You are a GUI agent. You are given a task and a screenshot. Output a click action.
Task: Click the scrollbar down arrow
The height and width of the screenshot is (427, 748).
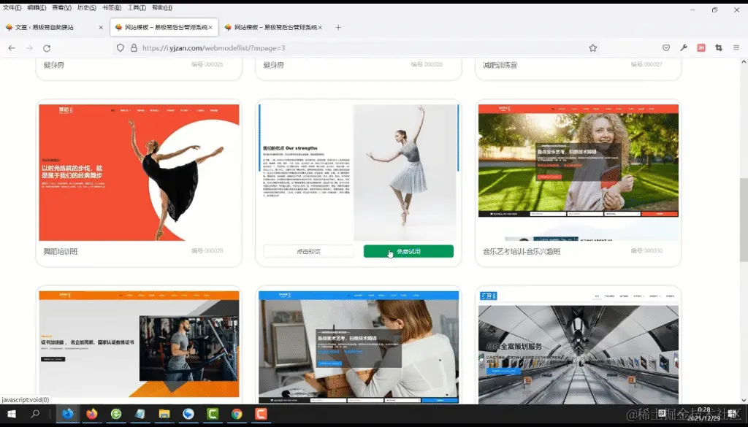pyautogui.click(x=743, y=400)
